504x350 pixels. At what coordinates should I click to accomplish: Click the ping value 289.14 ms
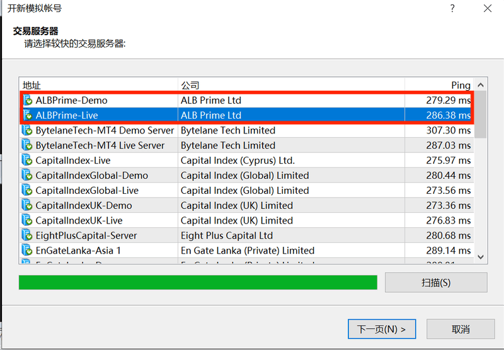[449, 251]
